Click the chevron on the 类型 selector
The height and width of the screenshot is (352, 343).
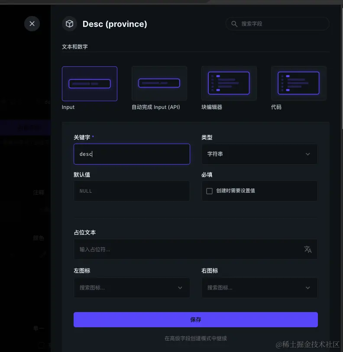(x=308, y=154)
